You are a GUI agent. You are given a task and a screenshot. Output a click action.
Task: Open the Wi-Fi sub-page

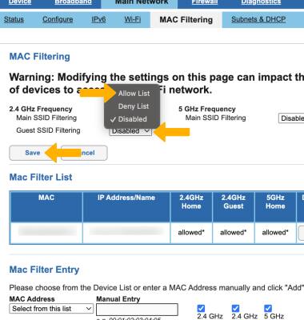point(133,19)
